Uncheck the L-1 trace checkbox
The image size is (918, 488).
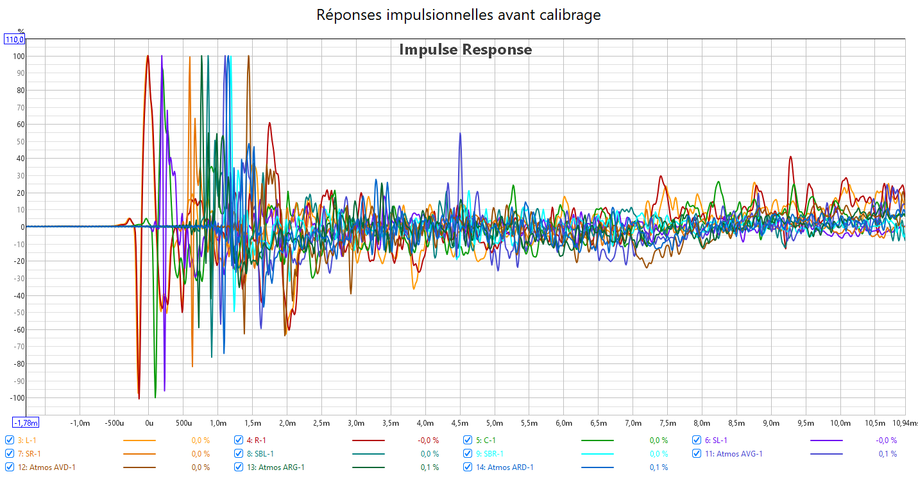pyautogui.click(x=10, y=440)
